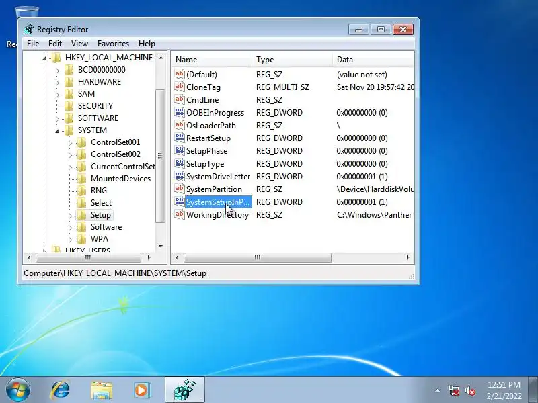Viewport: 538px width, 403px height.
Task: Sort by the Name column header
Action: (x=211, y=60)
